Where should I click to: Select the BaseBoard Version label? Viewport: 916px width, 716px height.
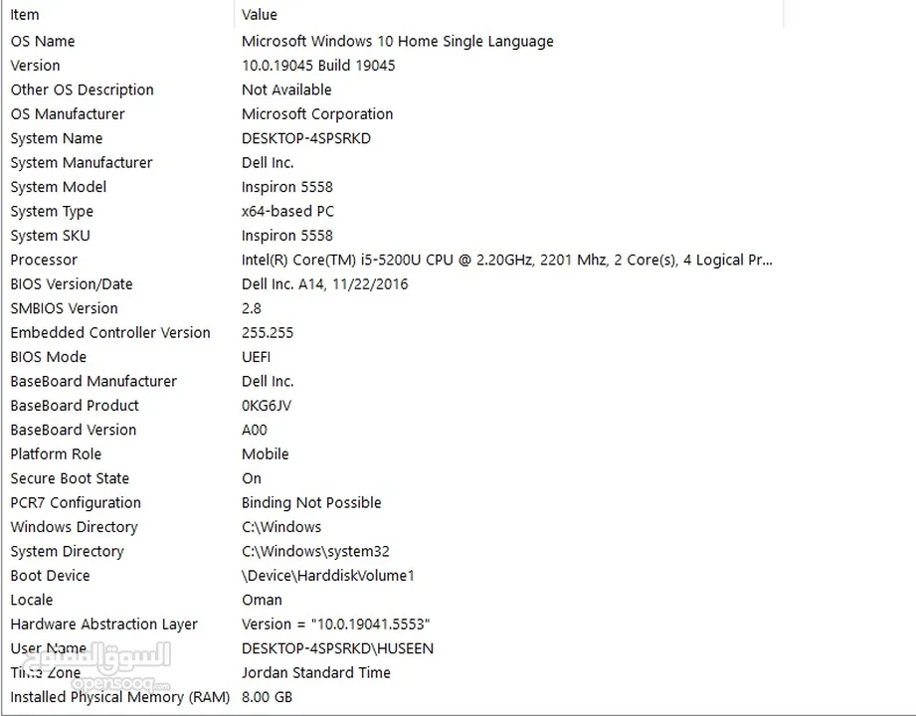[73, 430]
